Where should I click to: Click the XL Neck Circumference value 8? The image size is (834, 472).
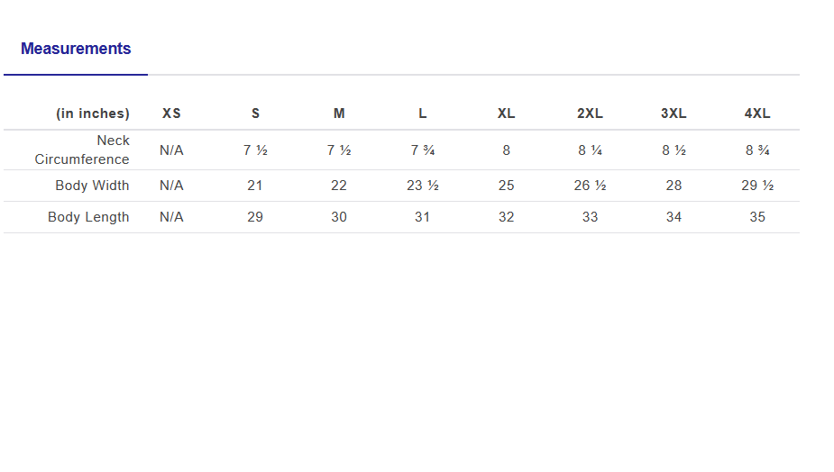(x=506, y=150)
